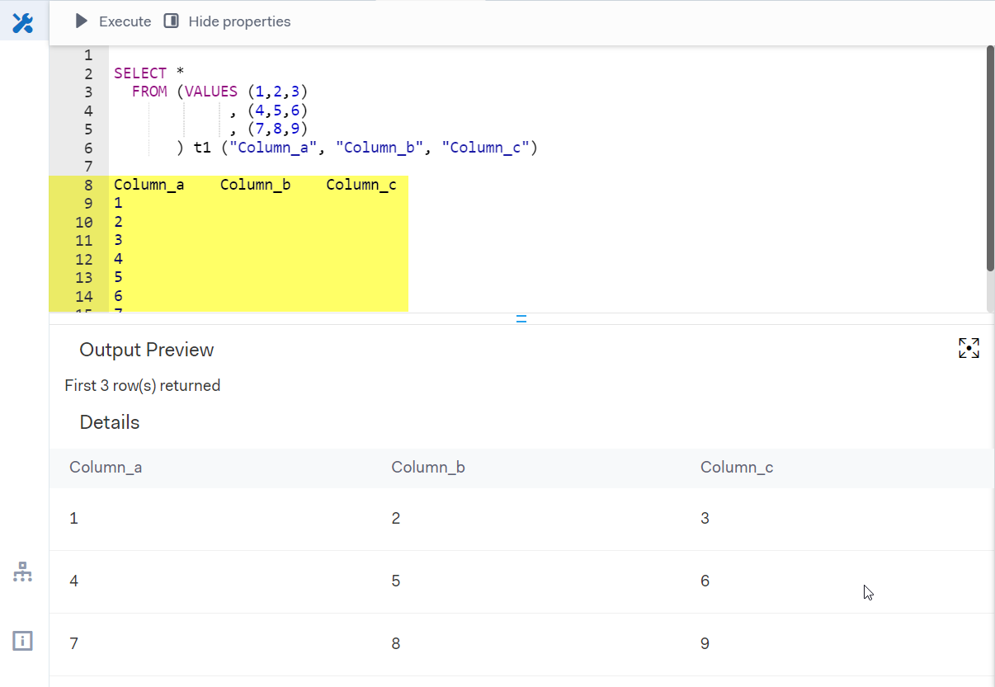This screenshot has height=687, width=995.
Task: Select cell with value 1
Action: 74,519
